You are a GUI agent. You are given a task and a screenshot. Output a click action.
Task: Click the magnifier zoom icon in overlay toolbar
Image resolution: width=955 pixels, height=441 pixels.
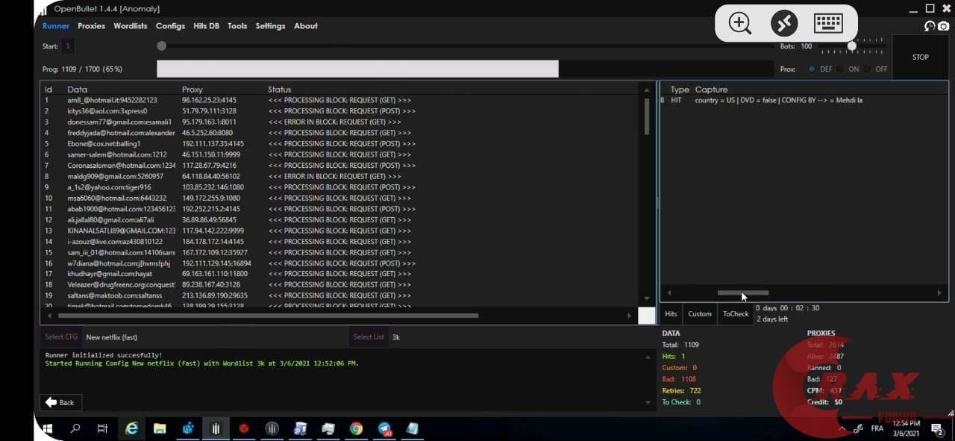[x=739, y=23]
